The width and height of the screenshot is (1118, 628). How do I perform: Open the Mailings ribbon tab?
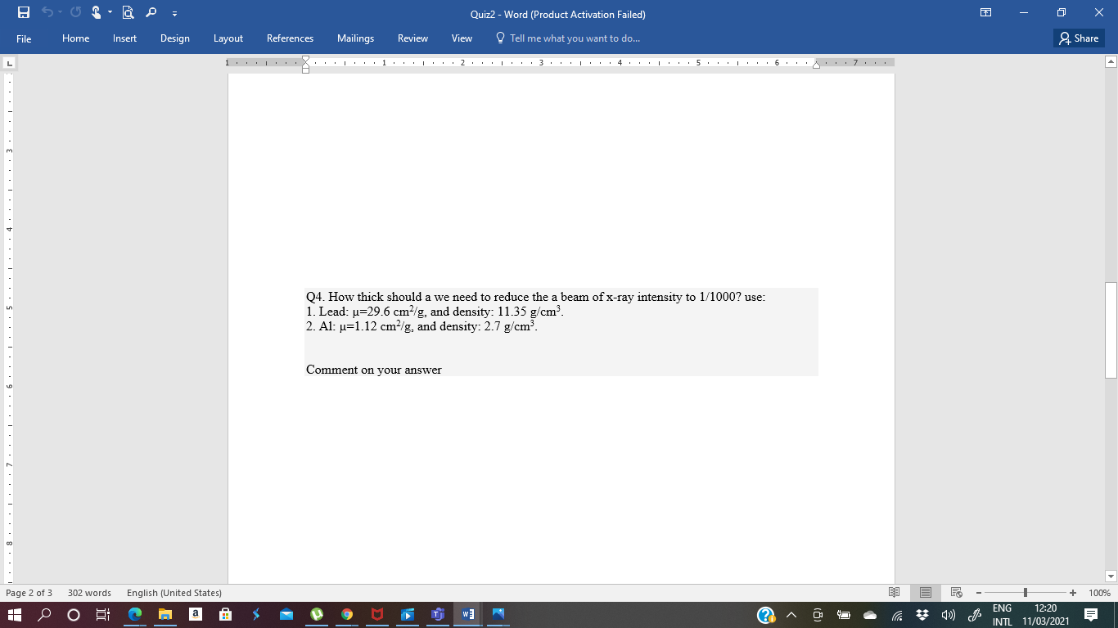pos(355,38)
